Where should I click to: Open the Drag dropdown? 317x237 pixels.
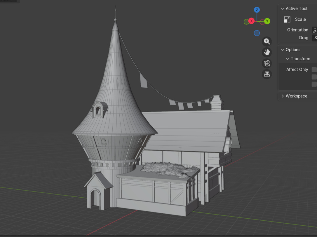point(314,38)
